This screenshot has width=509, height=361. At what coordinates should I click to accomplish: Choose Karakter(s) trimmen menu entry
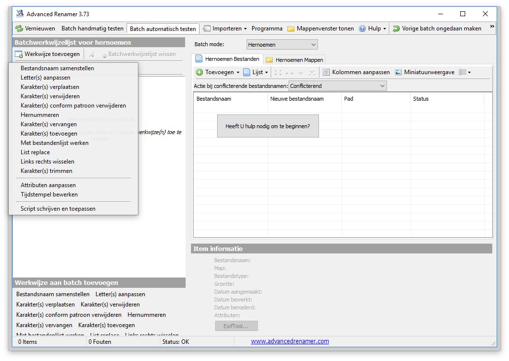coord(73,171)
